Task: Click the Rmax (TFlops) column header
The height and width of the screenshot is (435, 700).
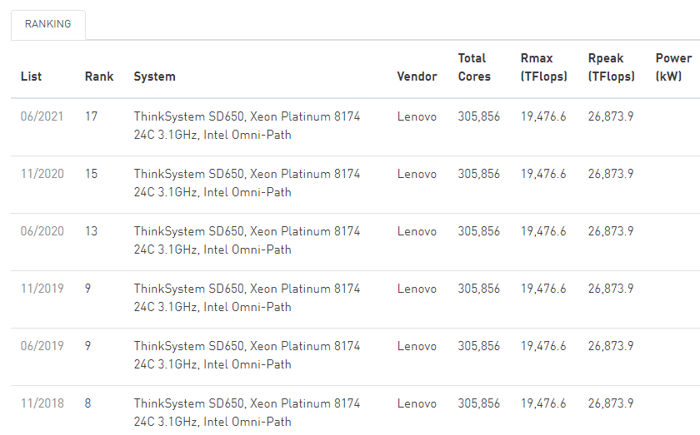Action: pos(543,67)
